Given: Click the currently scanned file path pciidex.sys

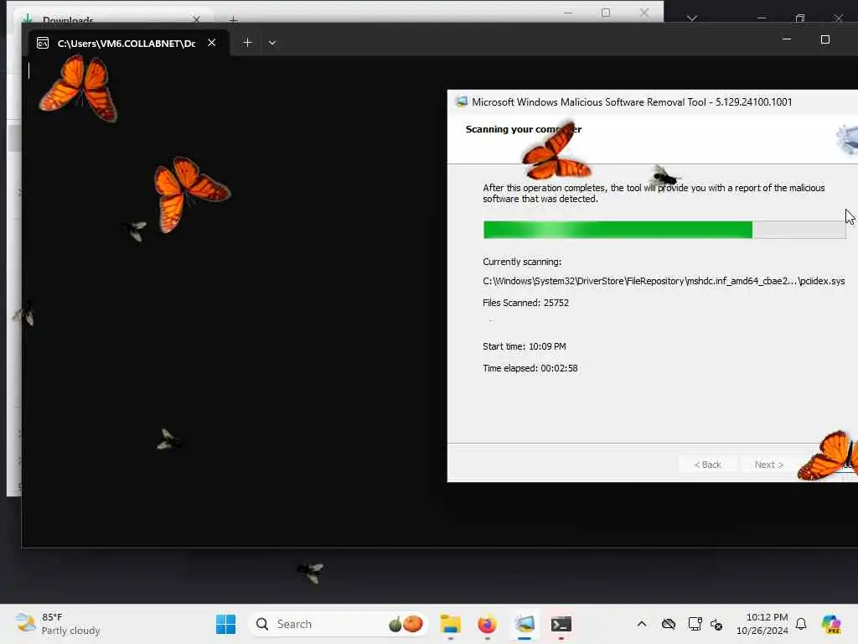Looking at the screenshot, I should point(664,281).
